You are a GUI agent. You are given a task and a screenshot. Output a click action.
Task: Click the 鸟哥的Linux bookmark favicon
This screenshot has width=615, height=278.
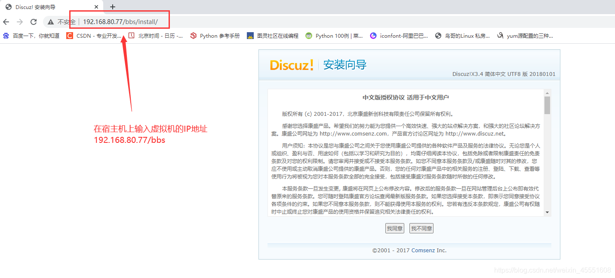[438, 36]
